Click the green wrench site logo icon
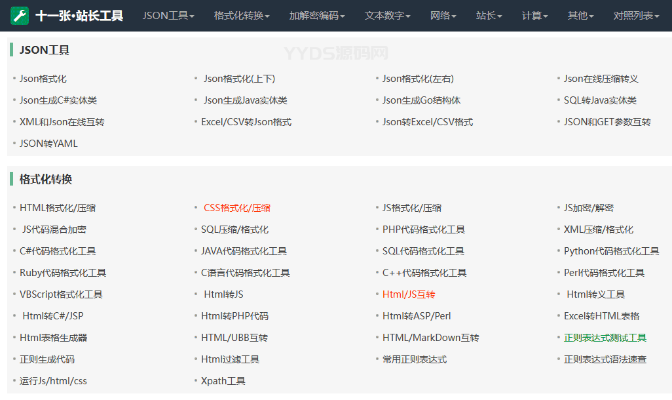 click(x=20, y=16)
